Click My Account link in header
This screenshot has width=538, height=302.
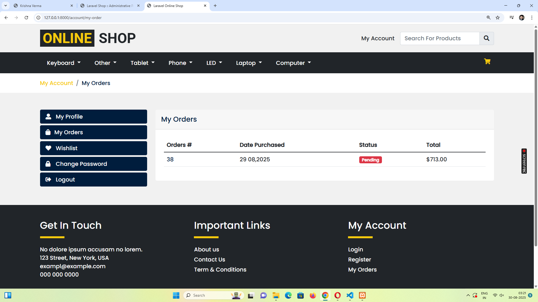point(378,38)
